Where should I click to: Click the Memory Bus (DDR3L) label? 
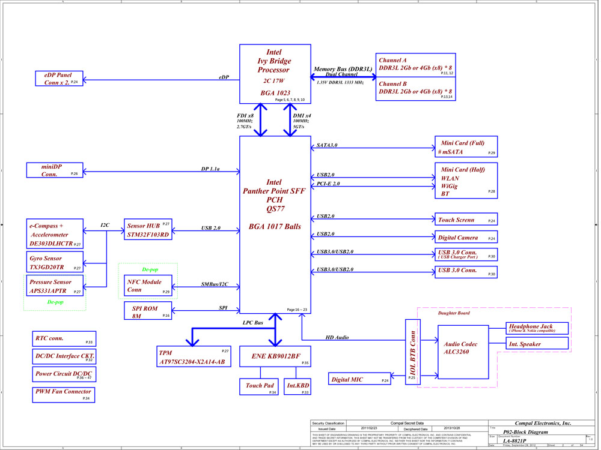pos(343,69)
